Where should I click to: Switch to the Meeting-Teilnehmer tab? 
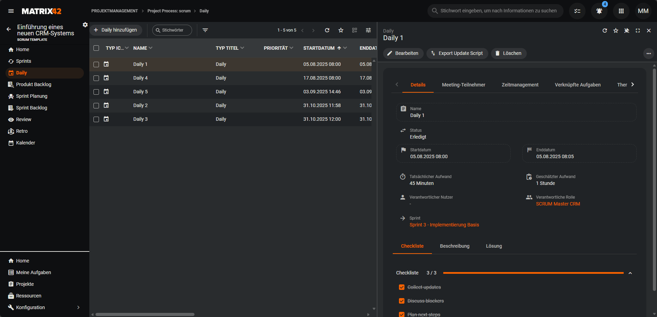point(463,85)
